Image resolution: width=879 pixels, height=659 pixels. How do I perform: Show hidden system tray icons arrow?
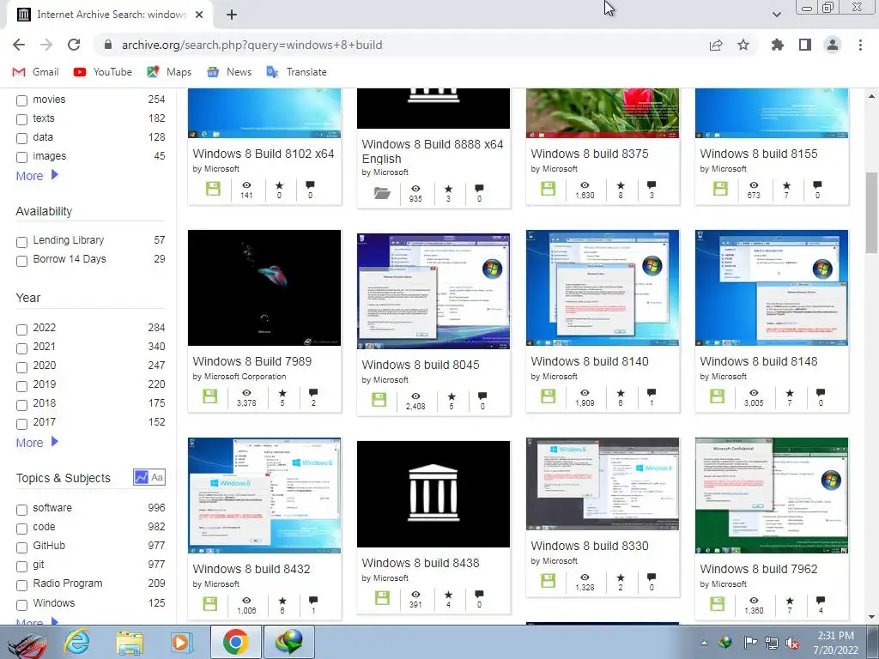(x=704, y=643)
